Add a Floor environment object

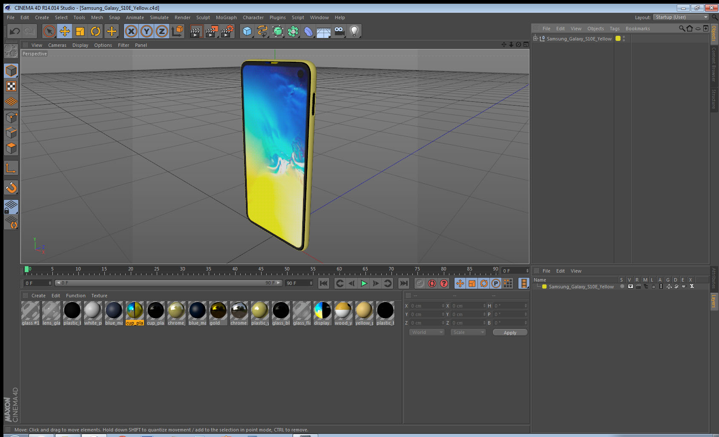click(324, 31)
